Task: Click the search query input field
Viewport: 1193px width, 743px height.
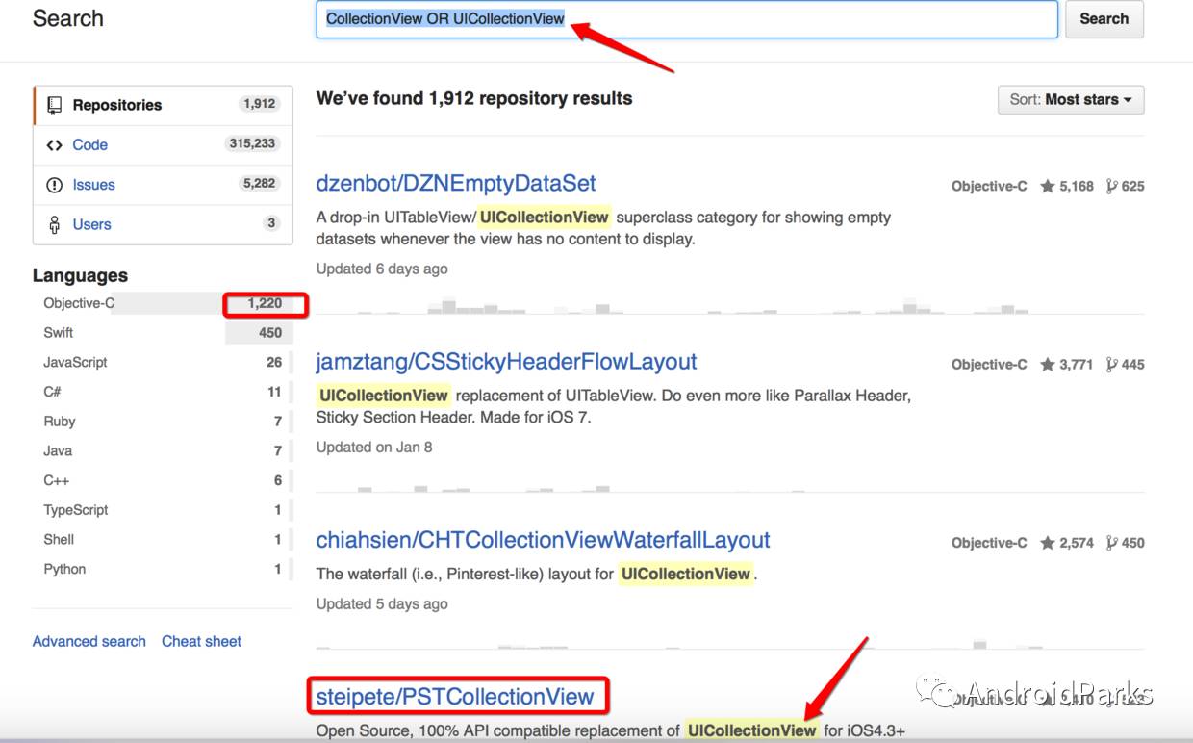Action: point(687,19)
